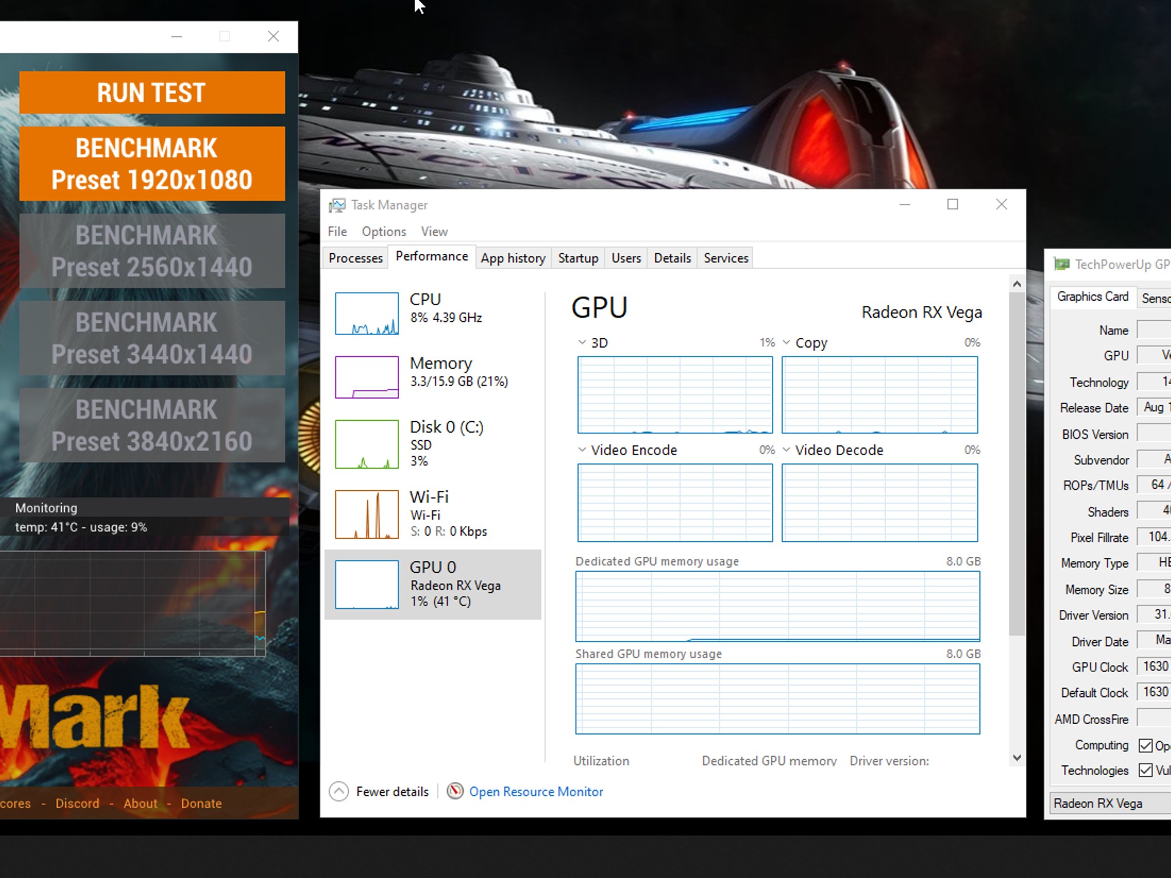Click Fewer details in Task Manager
The image size is (1171, 878).
pos(392,791)
